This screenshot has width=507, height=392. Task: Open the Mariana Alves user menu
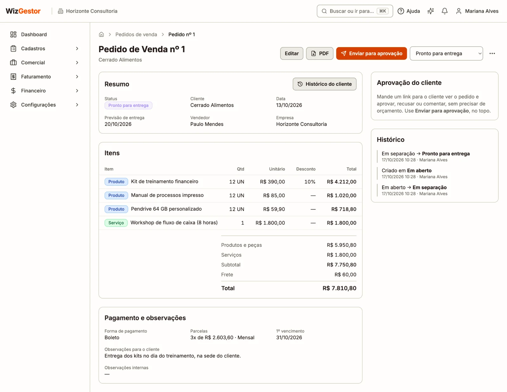tap(477, 11)
